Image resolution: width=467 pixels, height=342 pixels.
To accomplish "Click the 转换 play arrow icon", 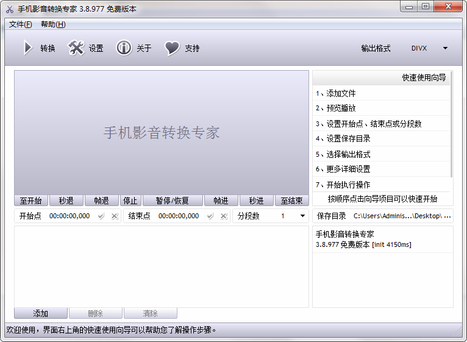I will pyautogui.click(x=28, y=48).
